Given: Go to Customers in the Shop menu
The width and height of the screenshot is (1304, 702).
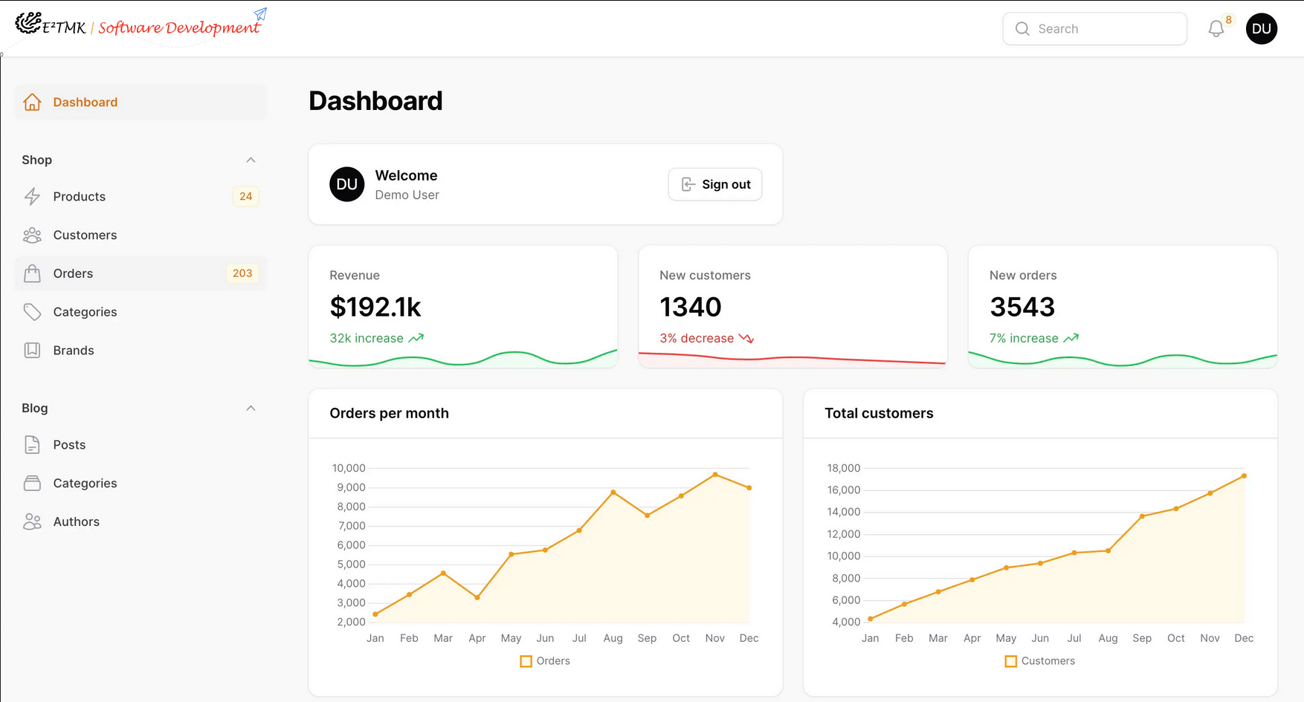Looking at the screenshot, I should coord(141,235).
